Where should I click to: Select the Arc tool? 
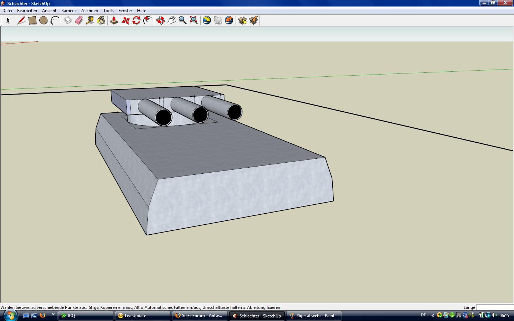pos(55,20)
